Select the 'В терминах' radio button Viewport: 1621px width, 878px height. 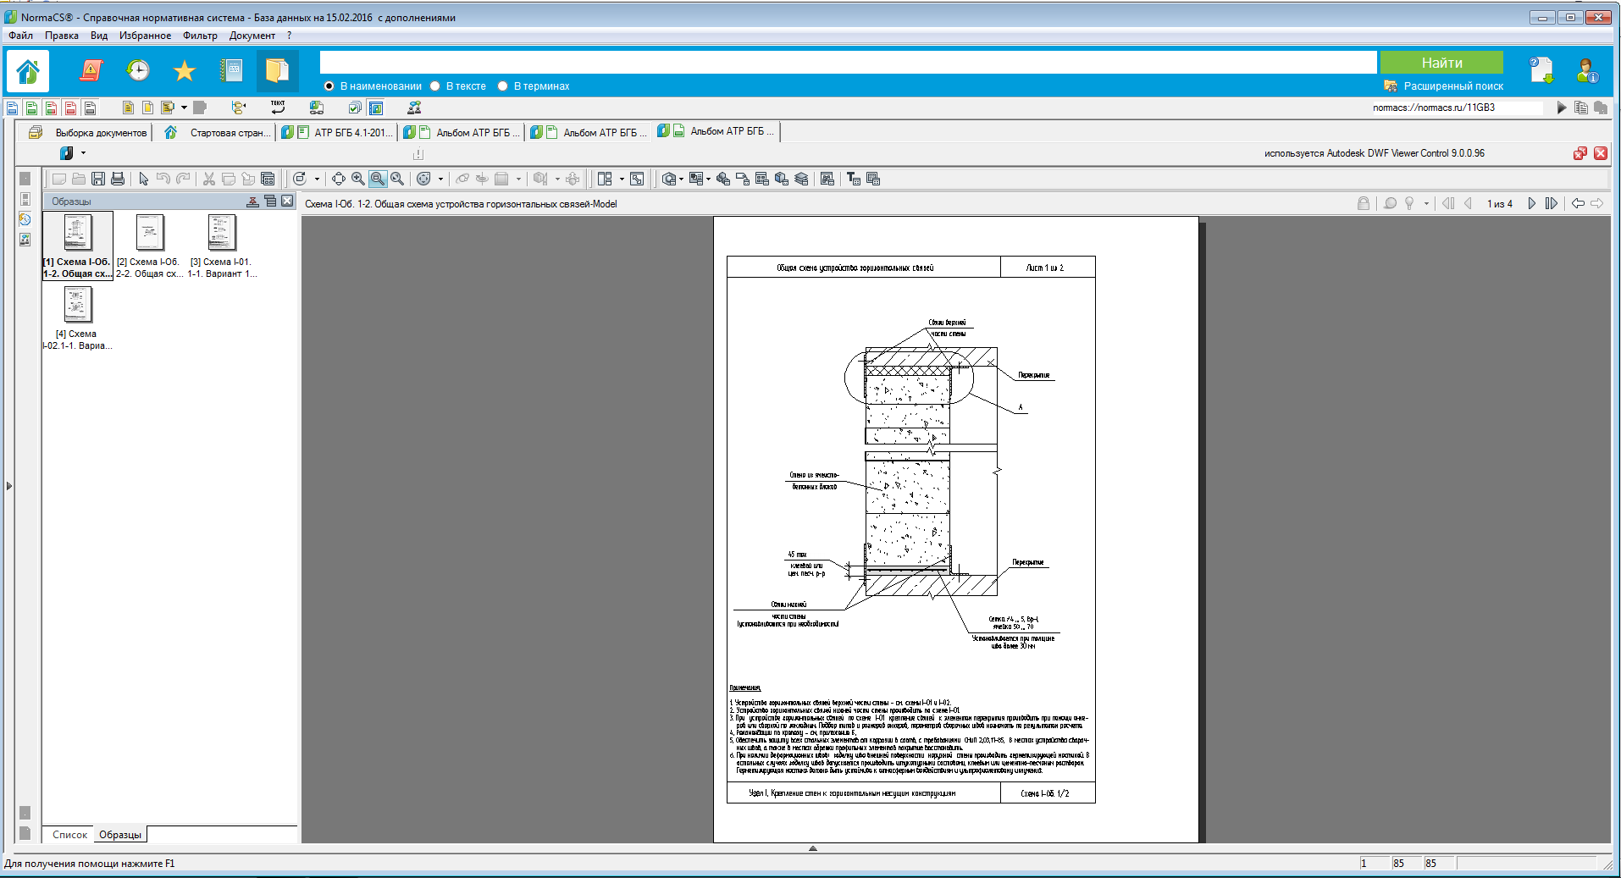tap(503, 86)
